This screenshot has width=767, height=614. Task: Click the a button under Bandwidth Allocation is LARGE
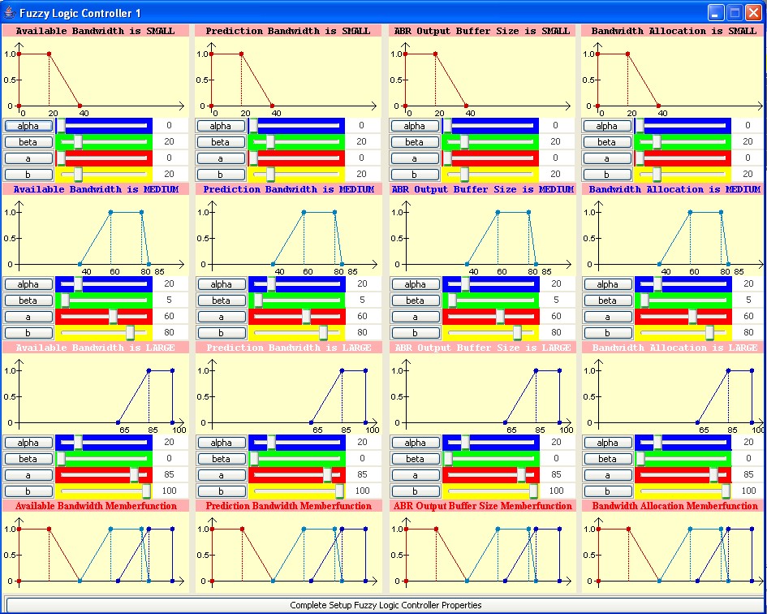pos(606,475)
